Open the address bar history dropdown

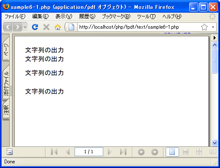click(x=213, y=27)
